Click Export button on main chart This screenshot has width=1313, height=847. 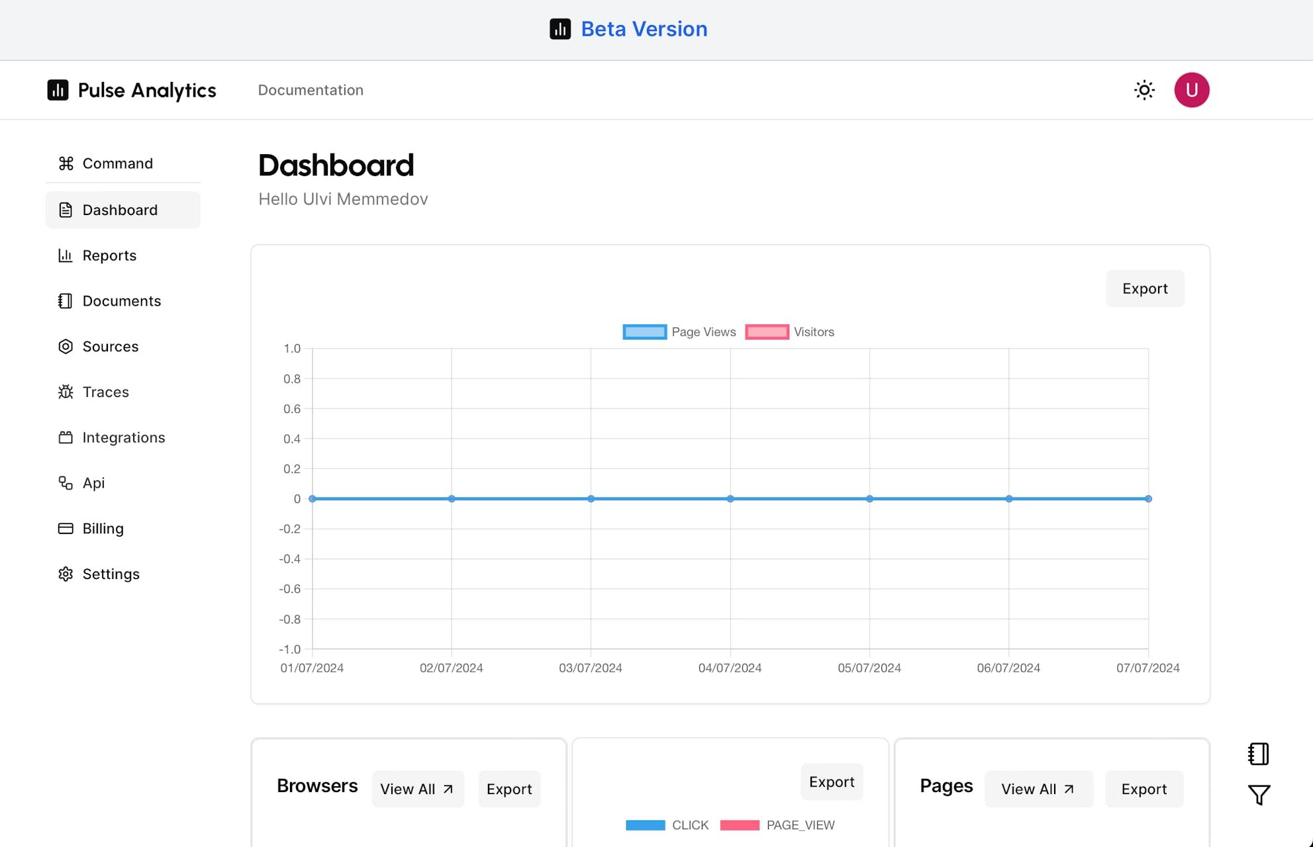(1145, 288)
